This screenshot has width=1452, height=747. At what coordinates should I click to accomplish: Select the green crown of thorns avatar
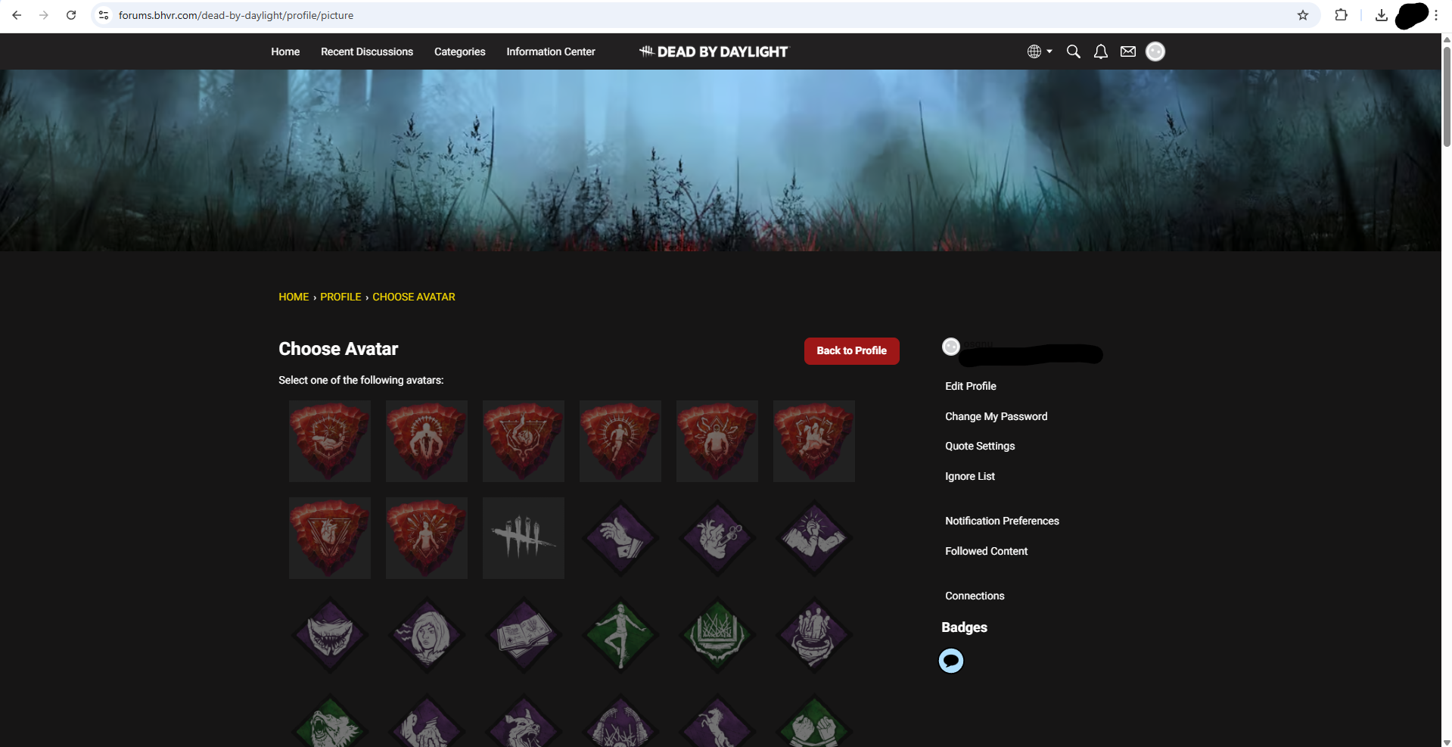717,635
